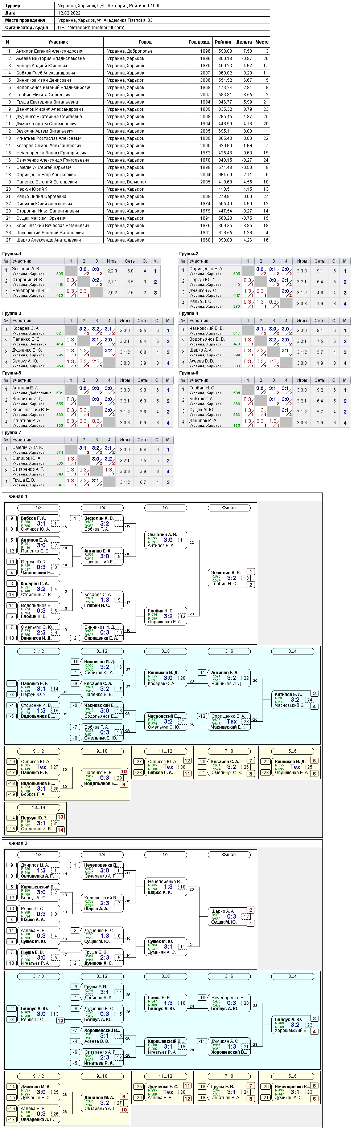Select participant 'Глобин Никита Сергеевич'
This screenshot has width=354, height=1130.
(43, 94)
